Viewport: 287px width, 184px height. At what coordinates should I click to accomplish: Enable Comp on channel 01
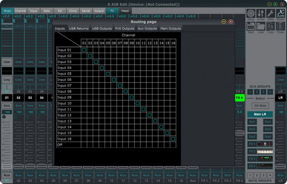(7, 79)
